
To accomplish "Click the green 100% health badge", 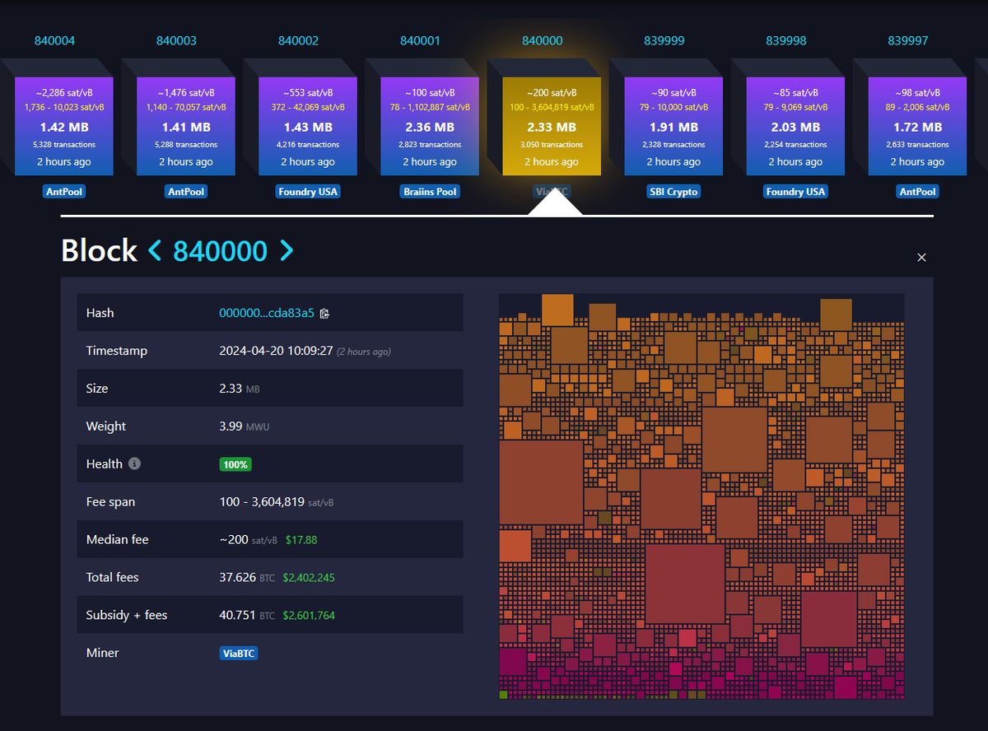I will click(x=235, y=464).
